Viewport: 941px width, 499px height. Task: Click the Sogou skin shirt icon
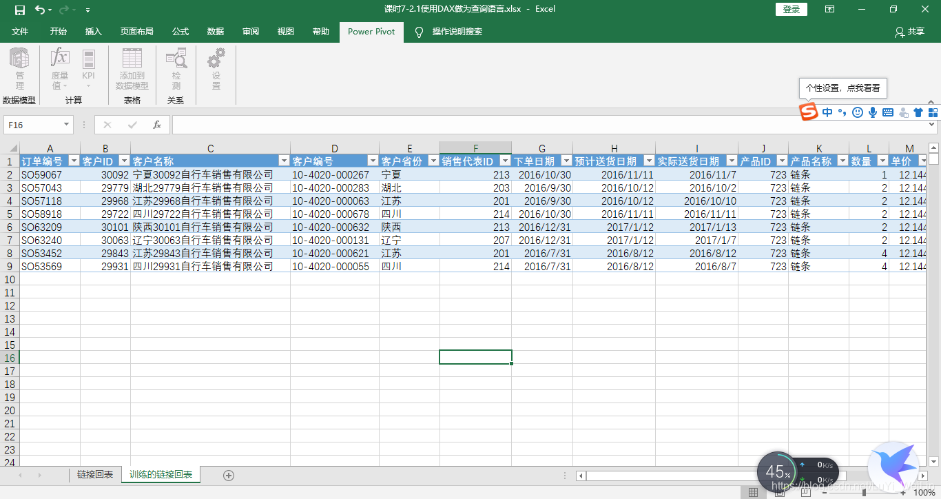pyautogui.click(x=918, y=112)
